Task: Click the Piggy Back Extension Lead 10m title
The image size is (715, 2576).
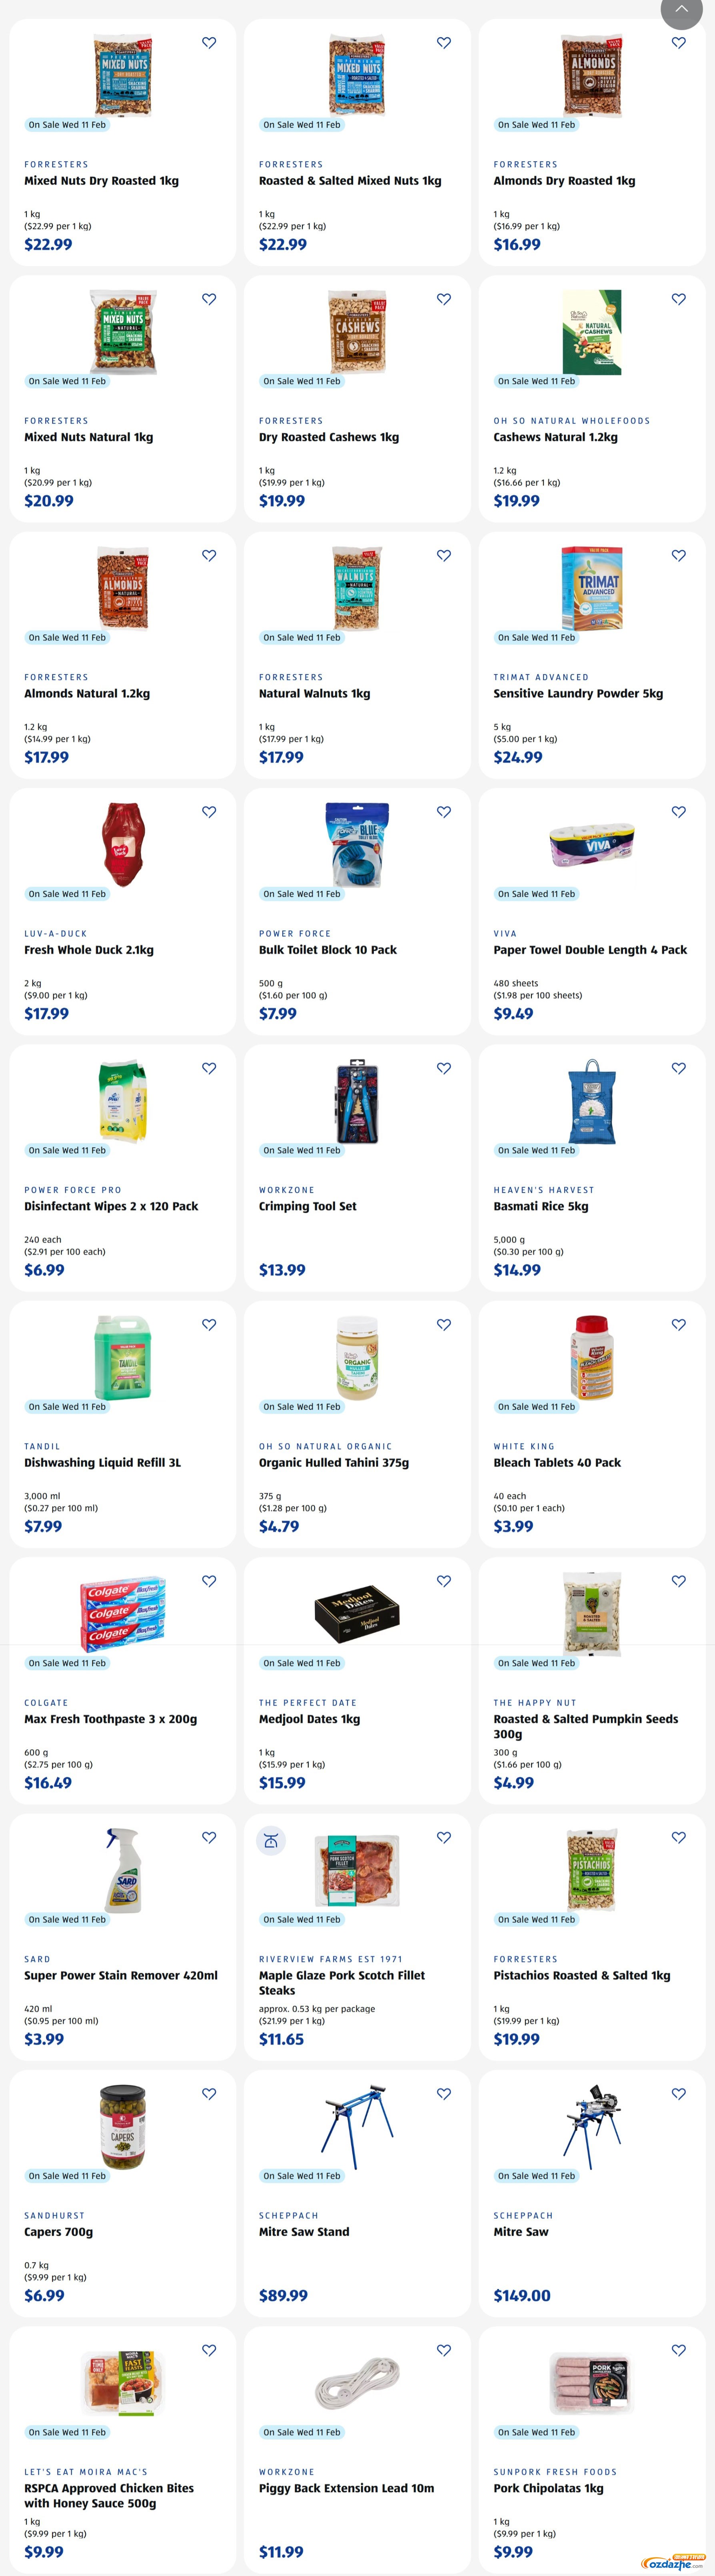Action: (x=346, y=2488)
